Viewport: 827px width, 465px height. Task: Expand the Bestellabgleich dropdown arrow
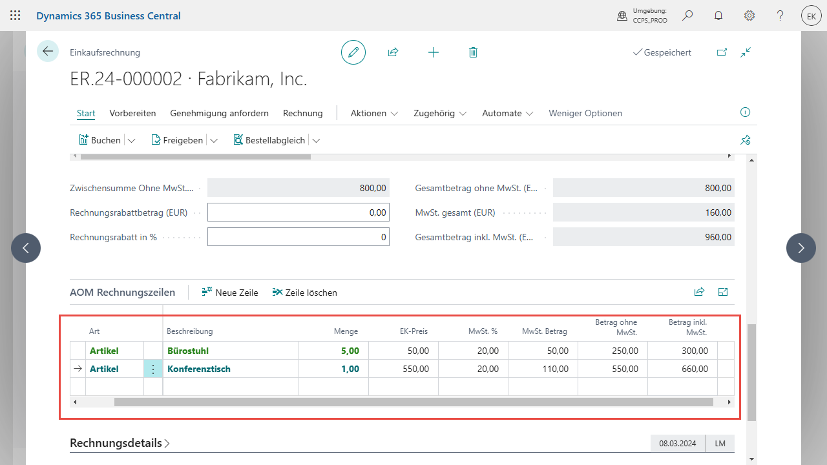316,140
